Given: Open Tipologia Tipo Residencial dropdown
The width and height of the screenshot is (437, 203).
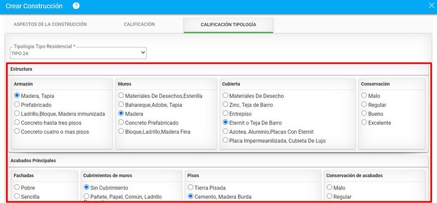Looking at the screenshot, I should [x=78, y=53].
